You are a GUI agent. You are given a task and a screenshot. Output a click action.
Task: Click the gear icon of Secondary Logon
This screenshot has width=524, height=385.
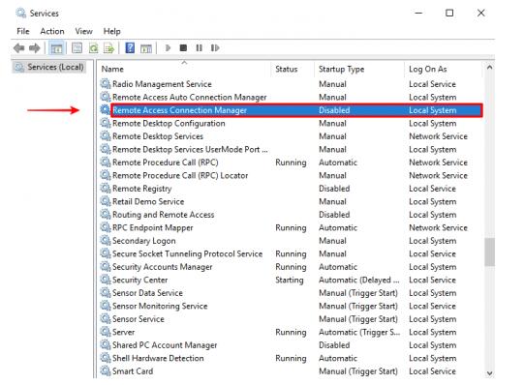click(106, 240)
